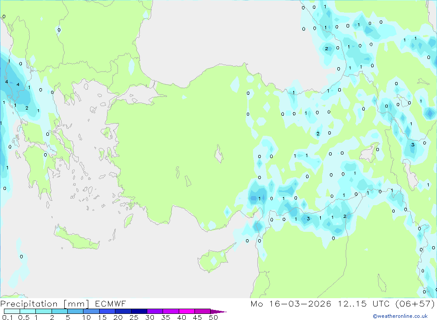Click the legend scale label '25'

pos(134,317)
